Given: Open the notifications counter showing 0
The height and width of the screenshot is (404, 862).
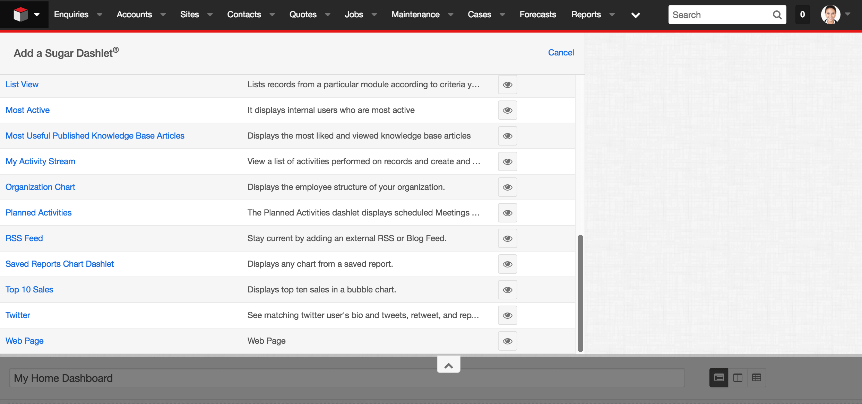Looking at the screenshot, I should tap(802, 15).
